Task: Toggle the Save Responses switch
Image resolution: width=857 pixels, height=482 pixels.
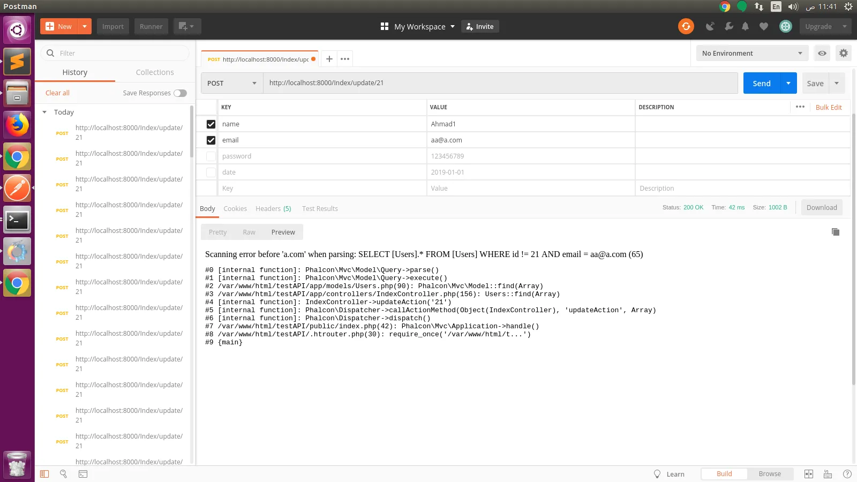Action: (x=181, y=93)
